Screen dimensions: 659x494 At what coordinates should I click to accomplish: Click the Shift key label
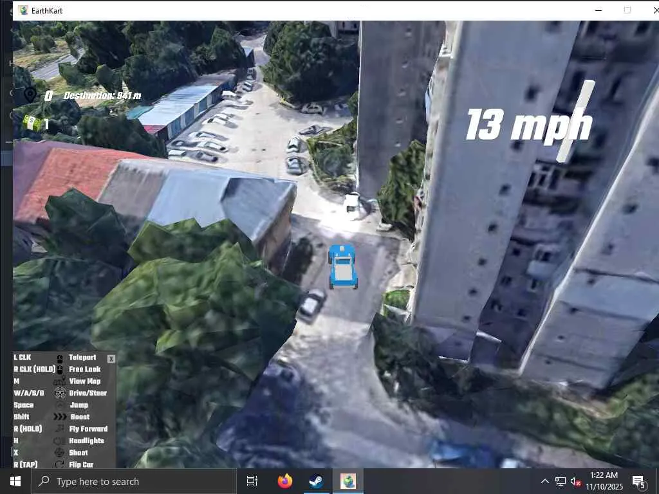pyautogui.click(x=21, y=417)
